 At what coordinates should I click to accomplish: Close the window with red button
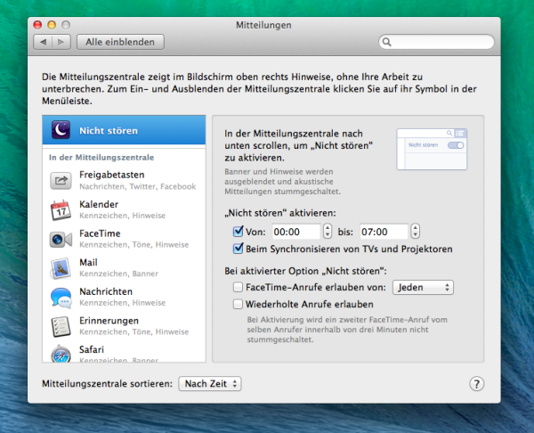[x=37, y=25]
